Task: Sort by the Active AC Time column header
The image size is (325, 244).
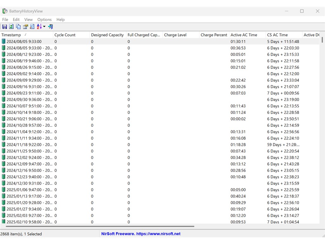Action: (244, 35)
